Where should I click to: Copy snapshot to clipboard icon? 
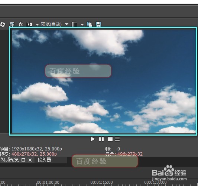[x=90, y=24]
